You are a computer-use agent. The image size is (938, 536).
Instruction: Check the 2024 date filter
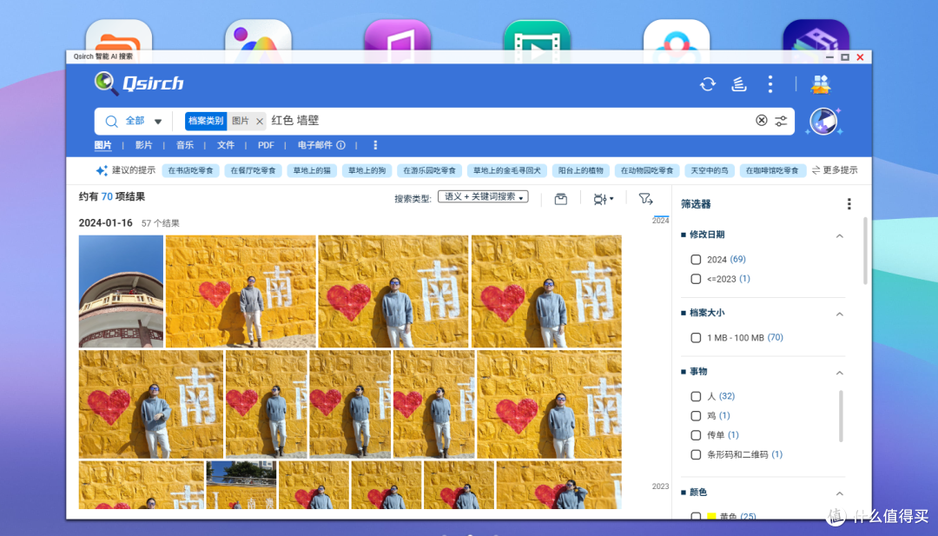pos(696,260)
